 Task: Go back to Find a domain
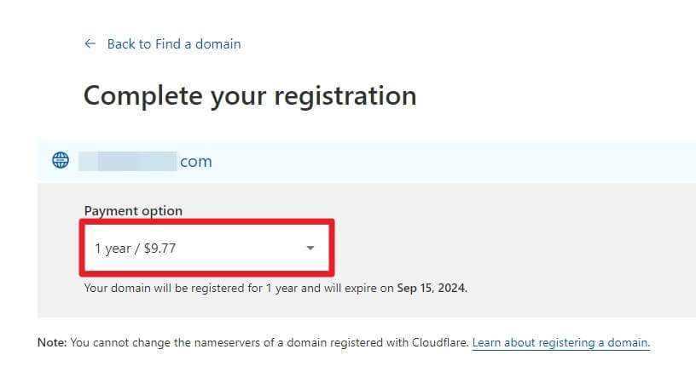pyautogui.click(x=173, y=44)
